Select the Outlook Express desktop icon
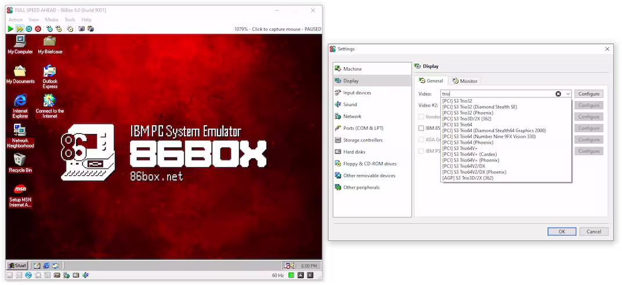The width and height of the screenshot is (622, 285). (x=50, y=76)
